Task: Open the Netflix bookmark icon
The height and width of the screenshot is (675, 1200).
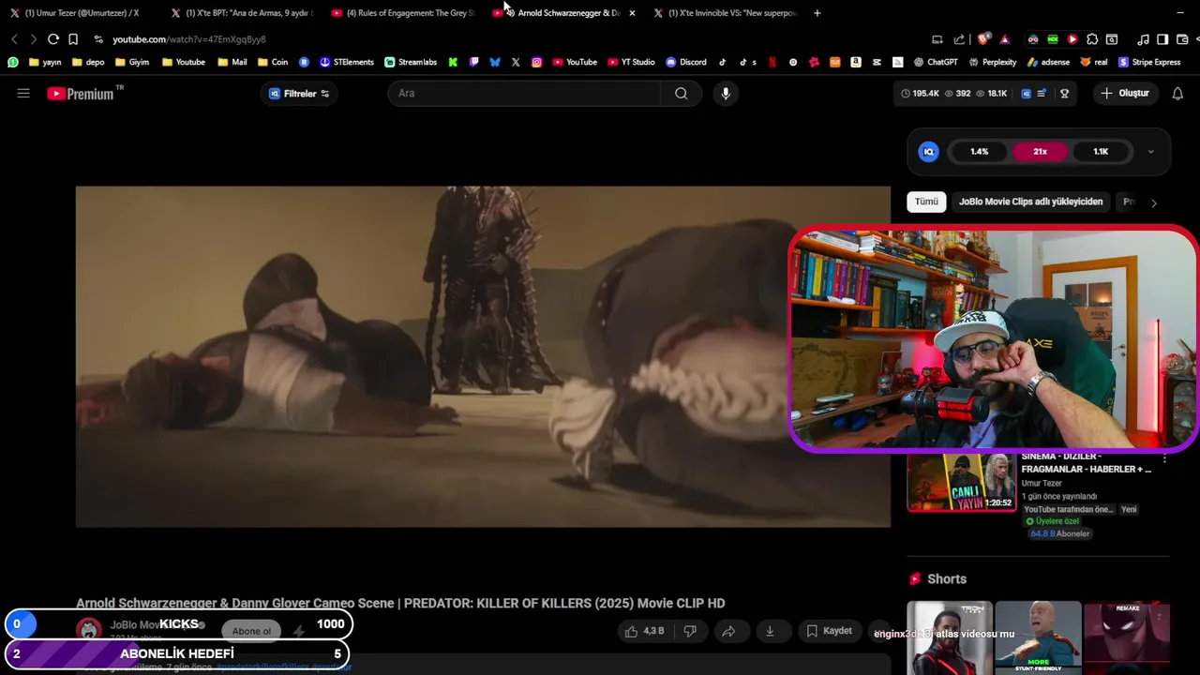Action: 772,62
